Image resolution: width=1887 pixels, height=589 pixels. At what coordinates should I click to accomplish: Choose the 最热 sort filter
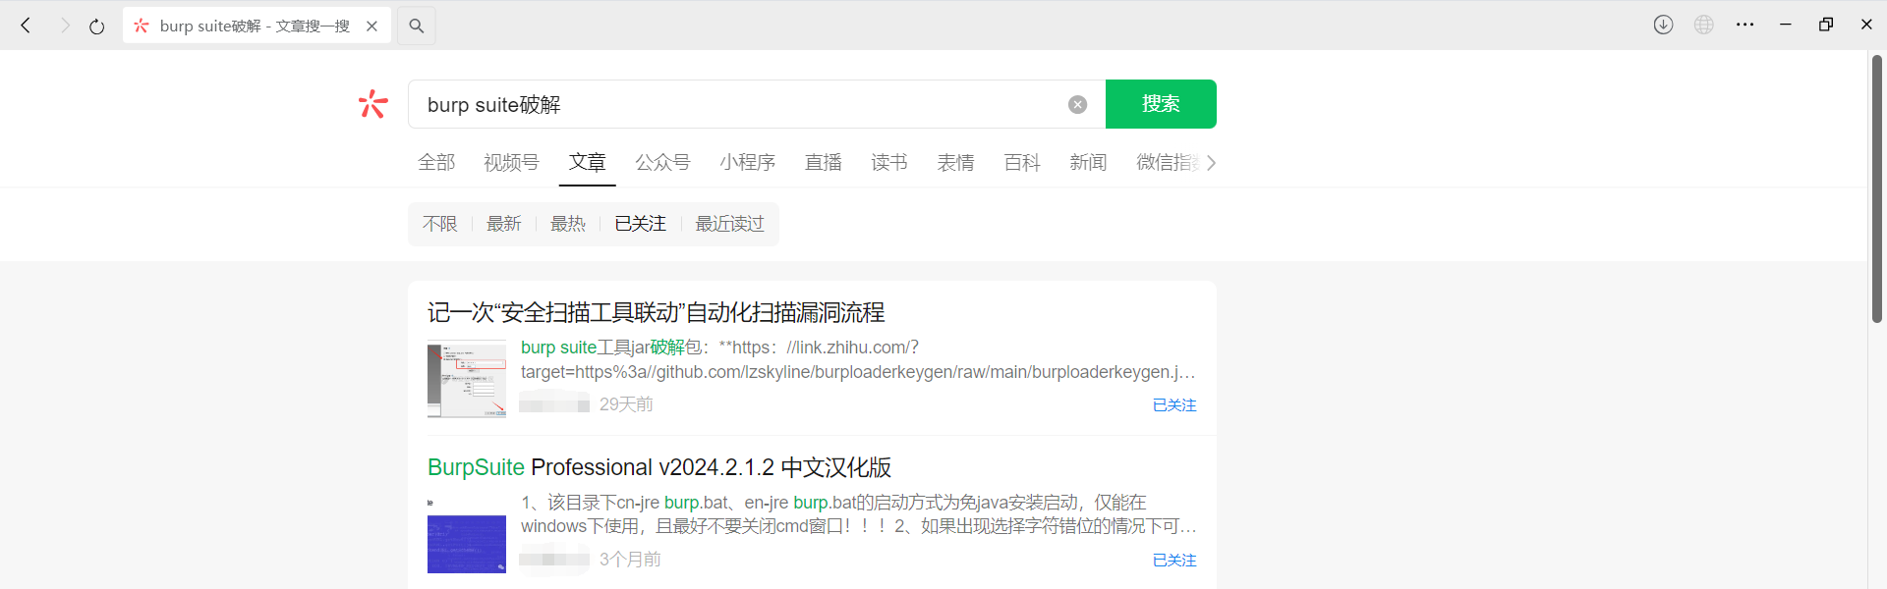click(x=567, y=224)
